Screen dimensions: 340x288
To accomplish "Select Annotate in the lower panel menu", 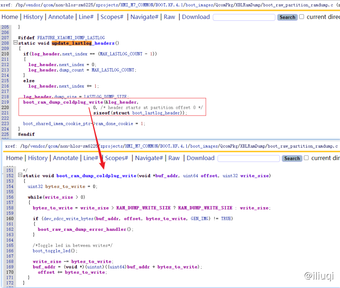I will point(66,158).
